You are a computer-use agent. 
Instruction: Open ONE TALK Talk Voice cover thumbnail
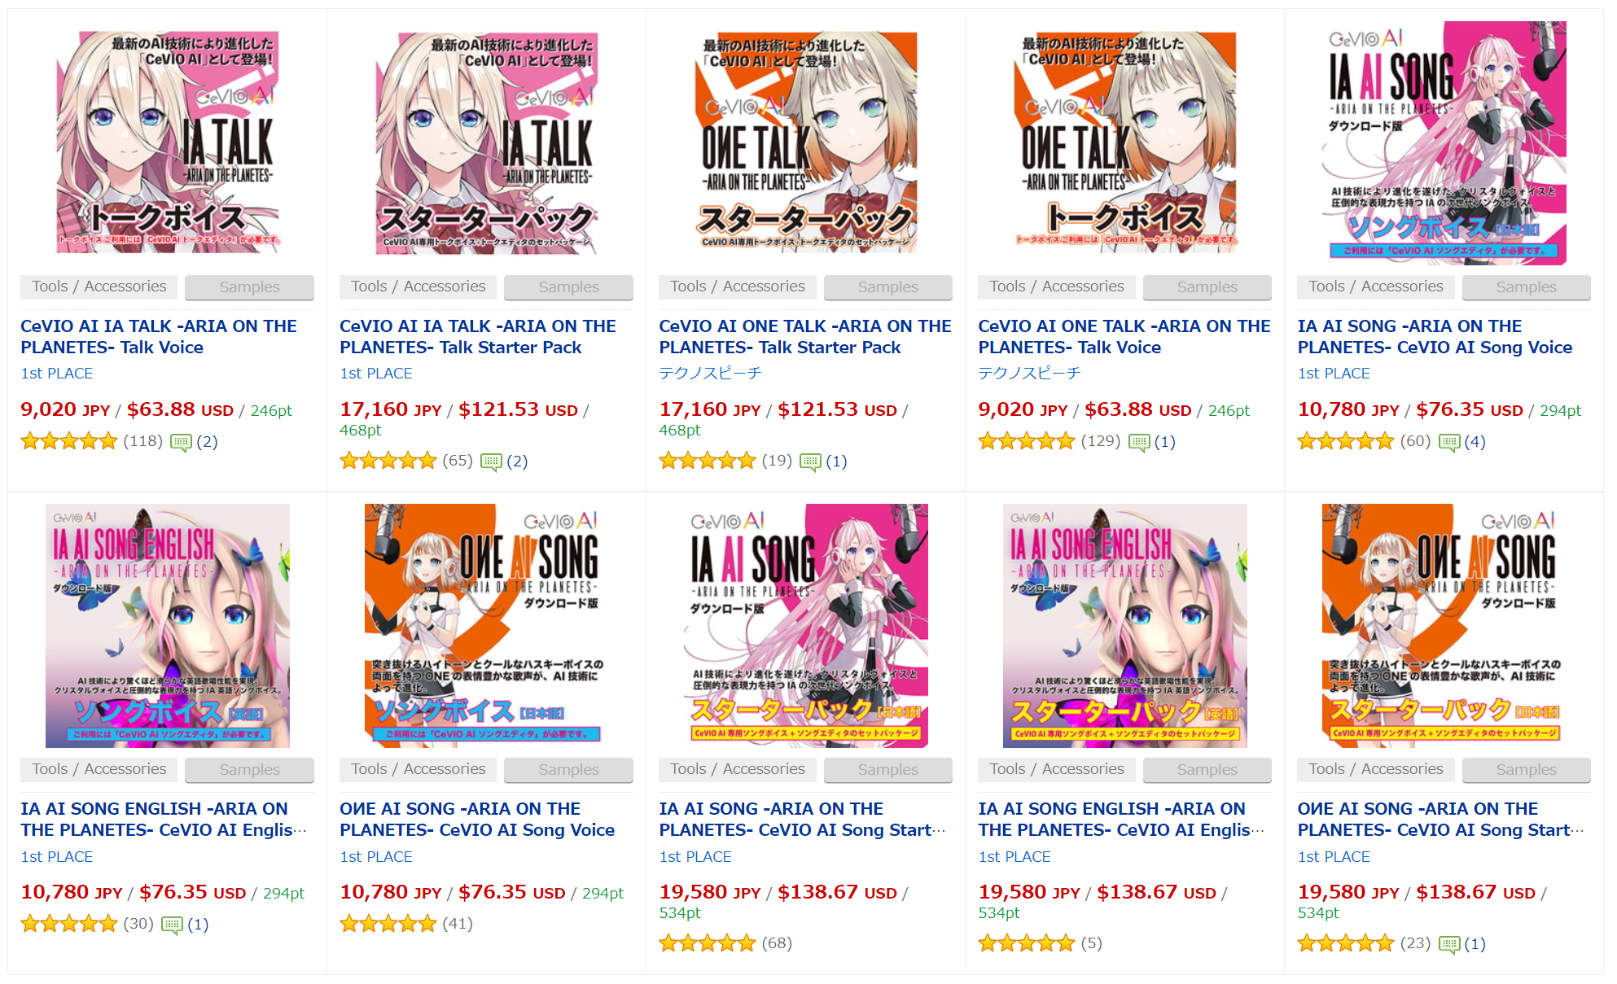click(x=1124, y=142)
